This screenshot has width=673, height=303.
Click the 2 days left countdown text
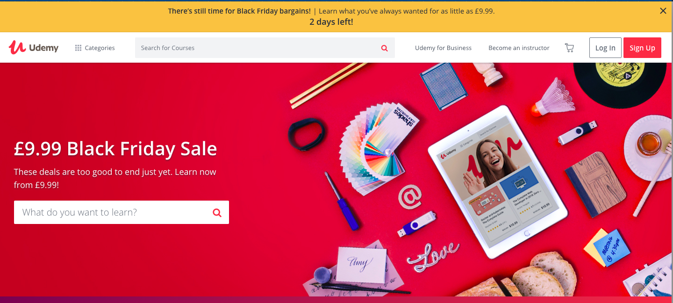pos(331,22)
